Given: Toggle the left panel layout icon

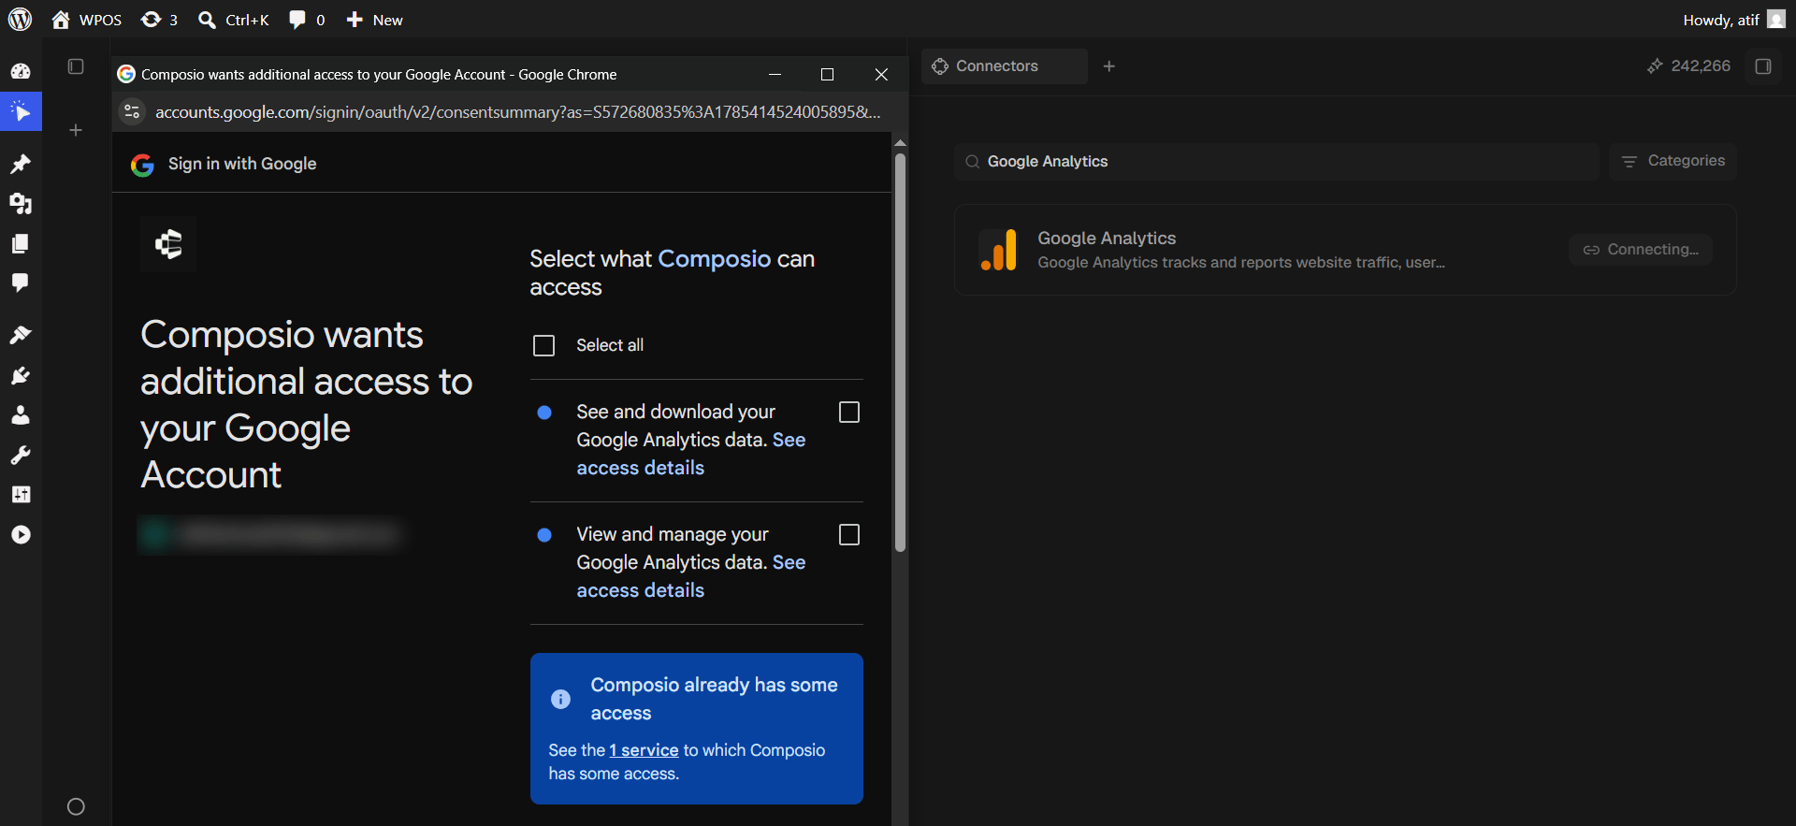Looking at the screenshot, I should 76,66.
